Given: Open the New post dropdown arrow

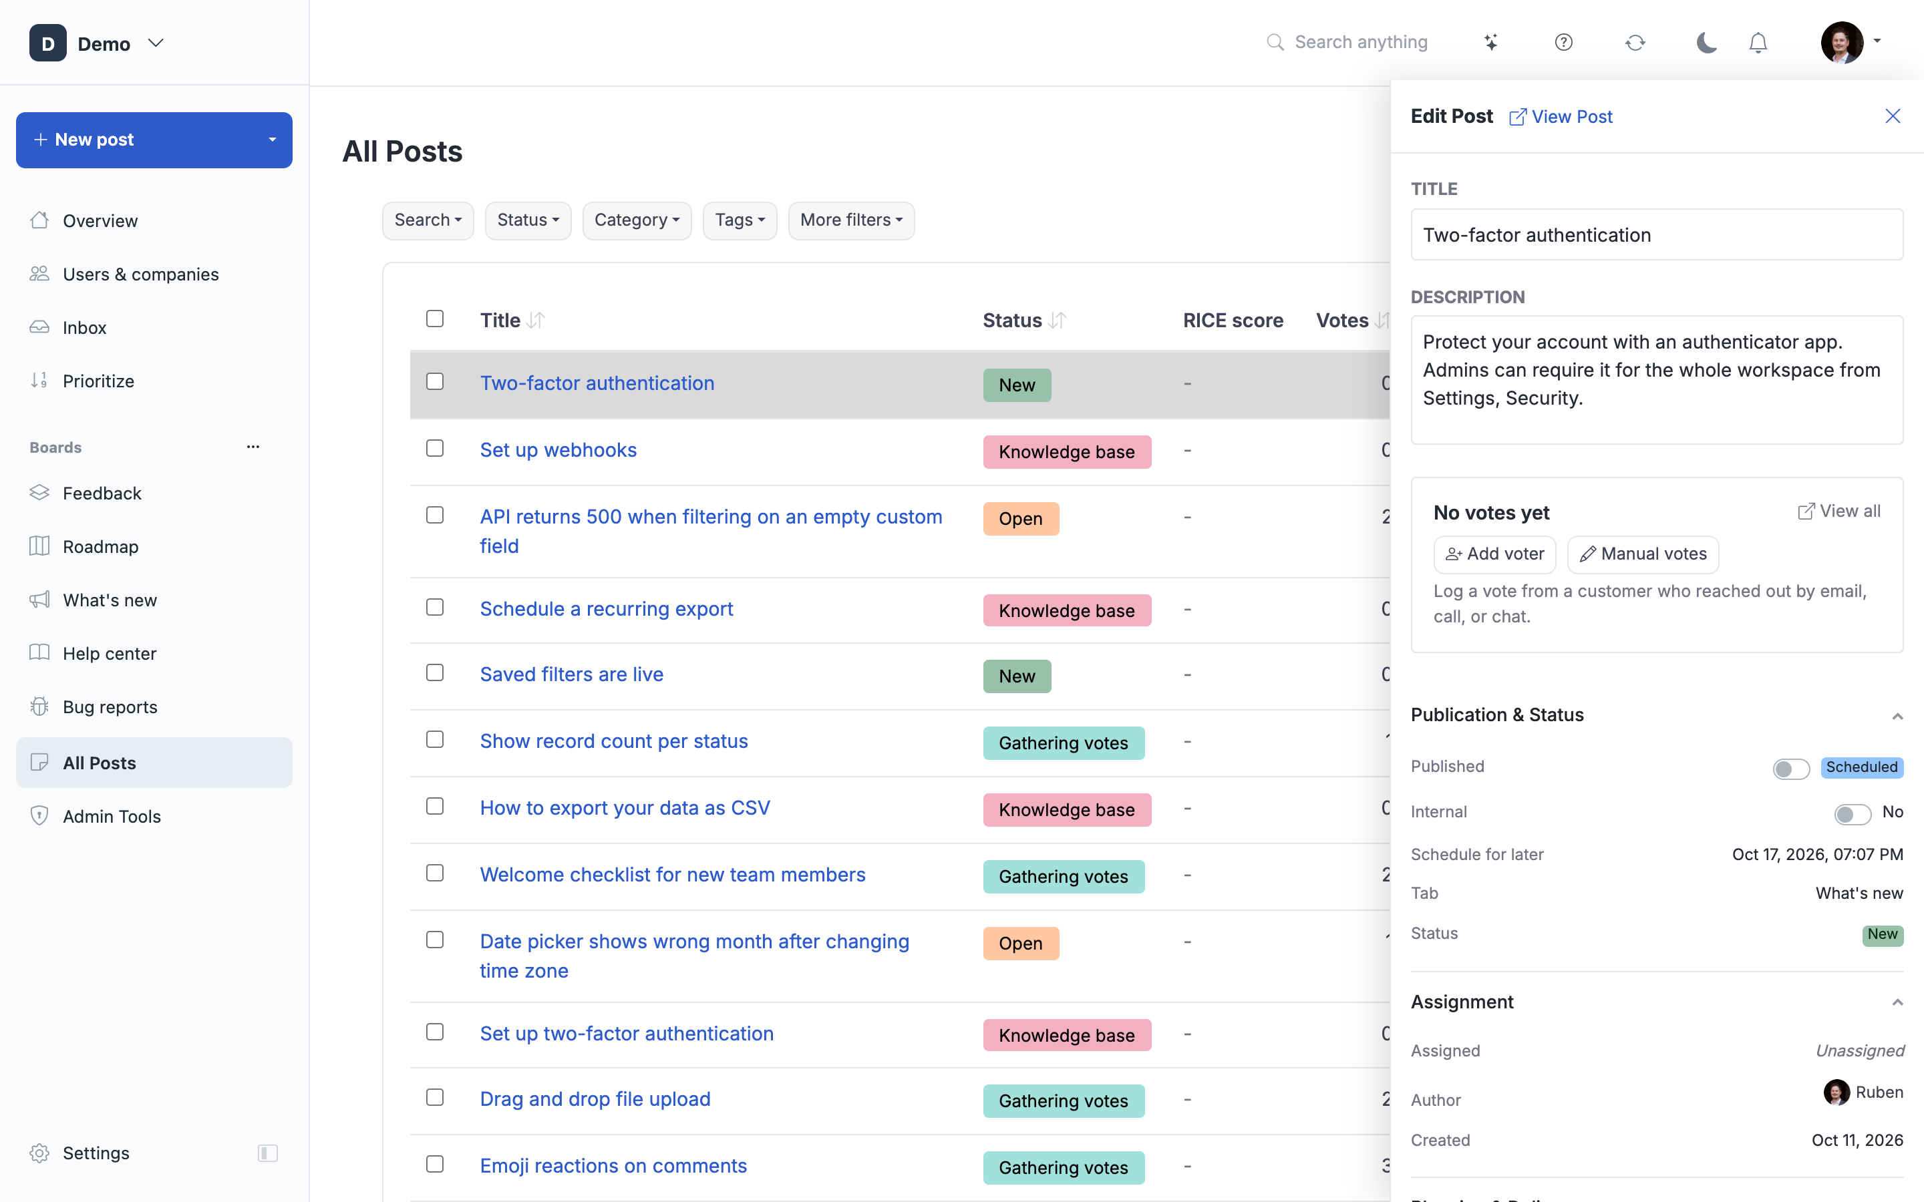Looking at the screenshot, I should tap(273, 140).
